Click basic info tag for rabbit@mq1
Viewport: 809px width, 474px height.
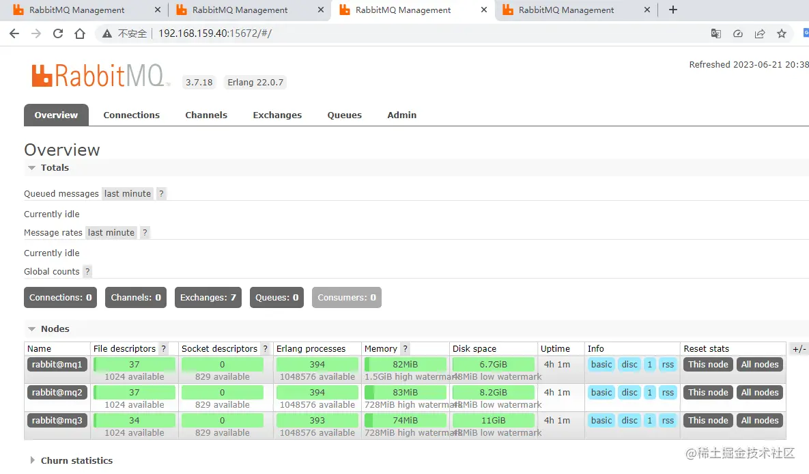pos(601,365)
